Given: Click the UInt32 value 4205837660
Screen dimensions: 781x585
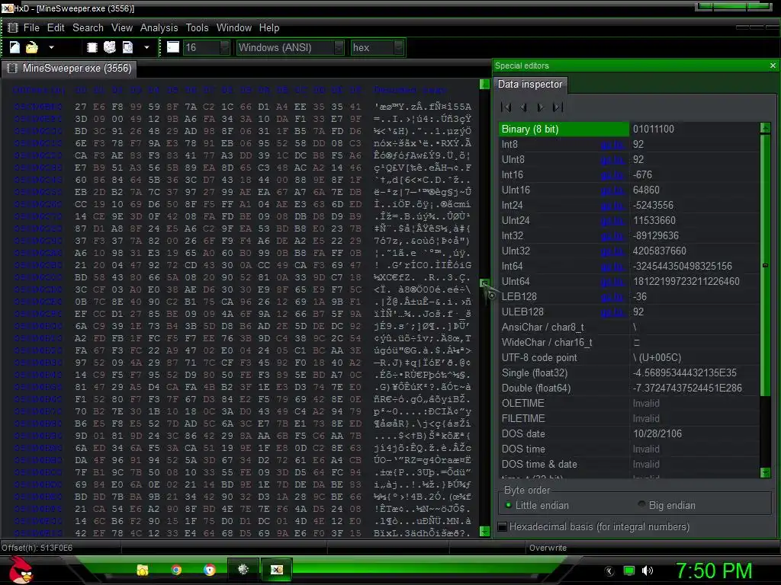Looking at the screenshot, I should (660, 251).
